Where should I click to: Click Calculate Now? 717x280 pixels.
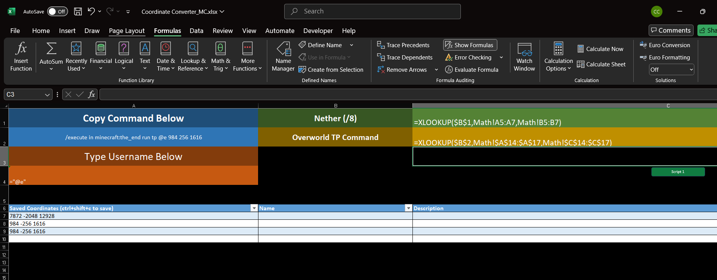tap(600, 49)
